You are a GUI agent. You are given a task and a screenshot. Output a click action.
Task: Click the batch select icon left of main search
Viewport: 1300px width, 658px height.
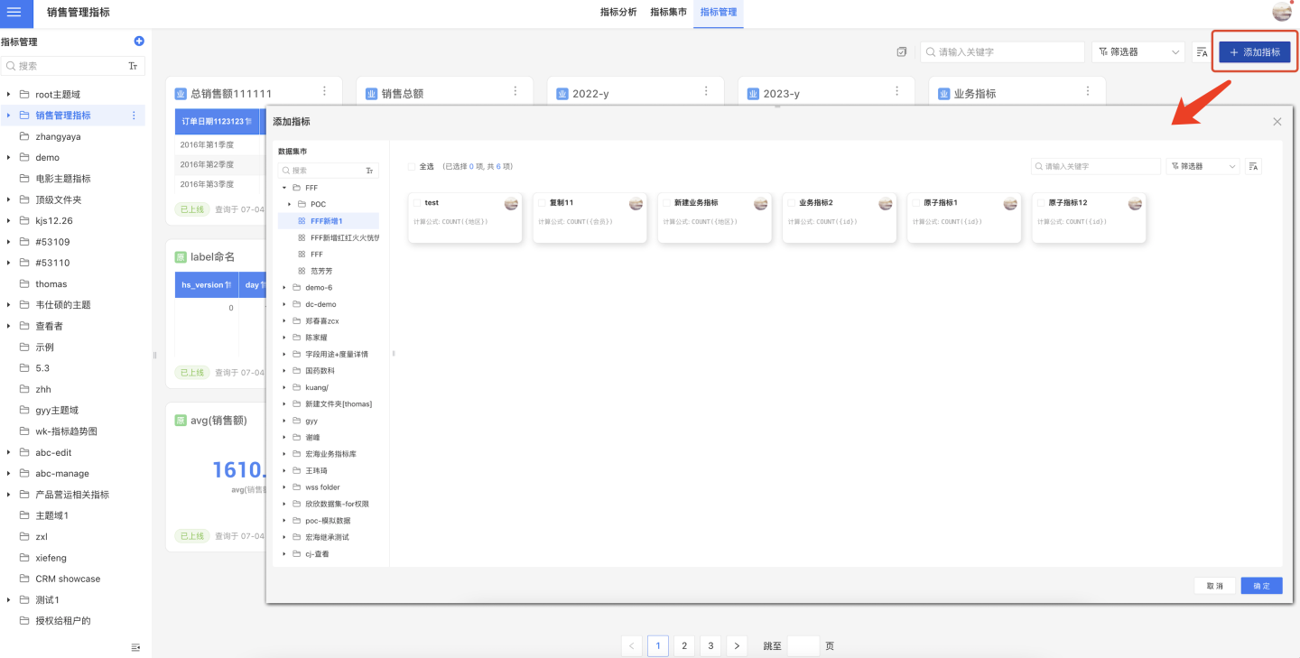901,52
